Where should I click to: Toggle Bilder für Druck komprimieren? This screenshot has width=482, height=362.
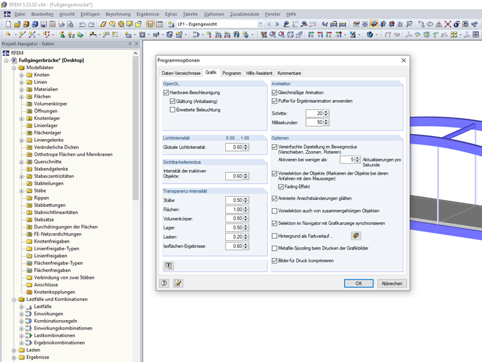[x=275, y=260]
